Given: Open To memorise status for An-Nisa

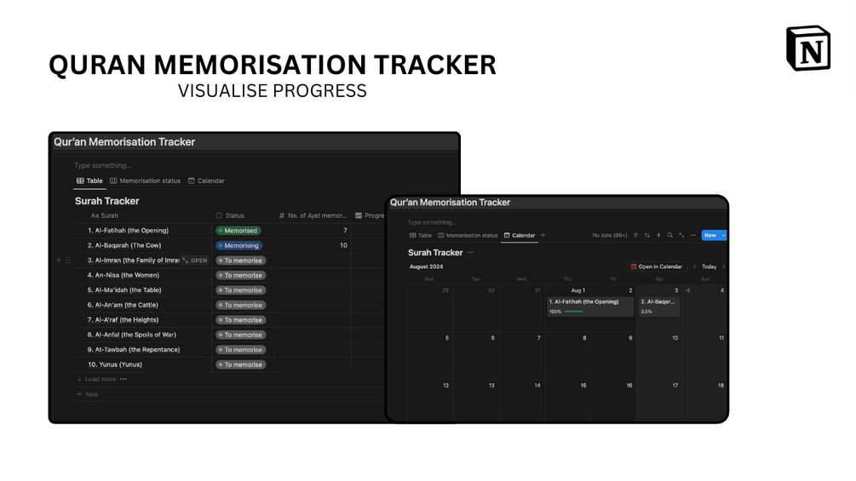Looking at the screenshot, I should [x=241, y=275].
